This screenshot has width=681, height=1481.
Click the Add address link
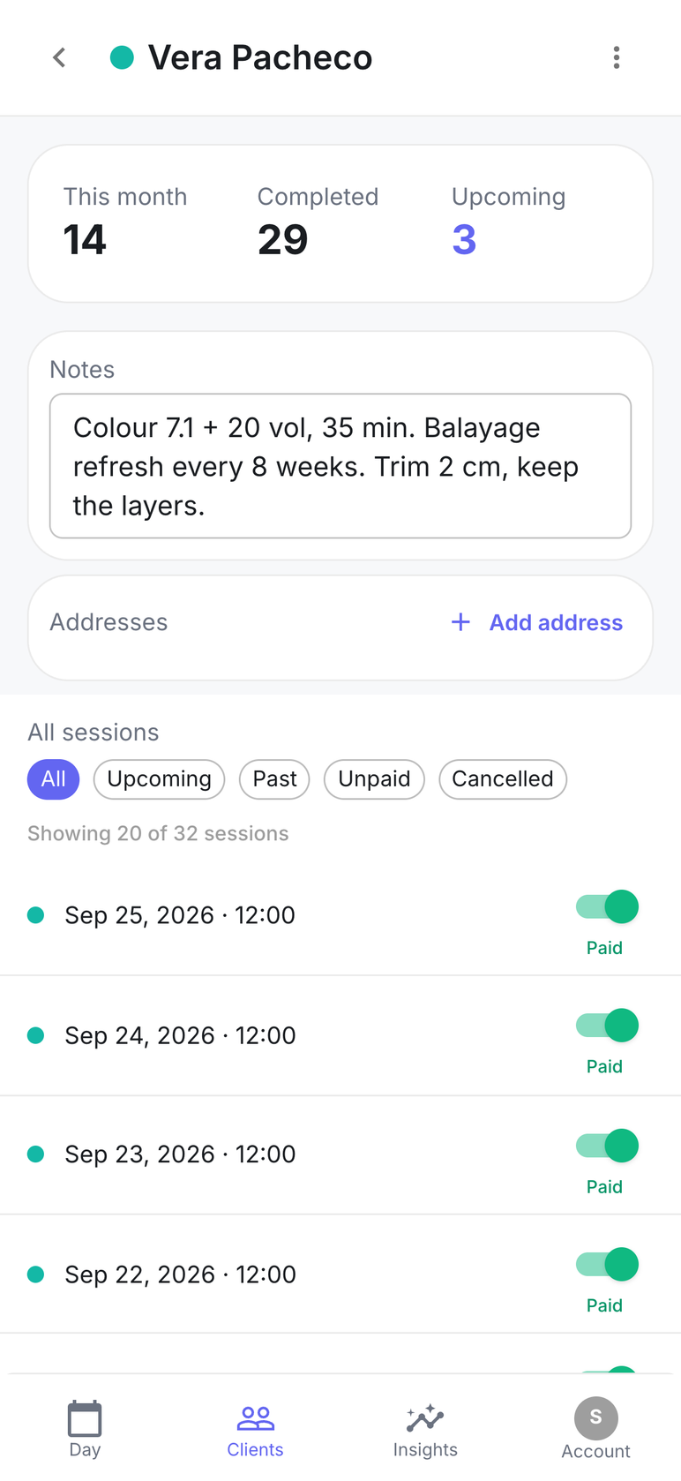tap(556, 622)
